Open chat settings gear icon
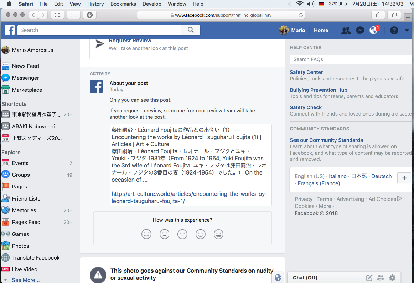 [392, 277]
